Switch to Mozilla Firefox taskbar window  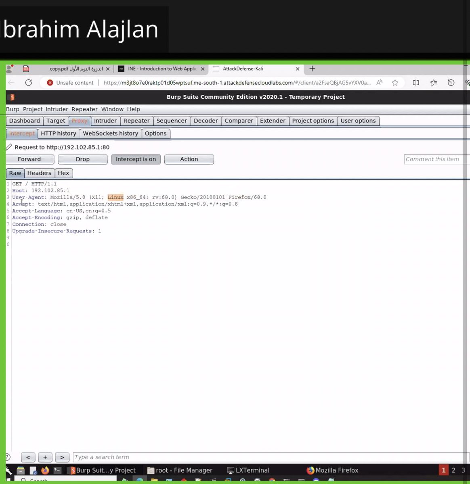coord(333,470)
